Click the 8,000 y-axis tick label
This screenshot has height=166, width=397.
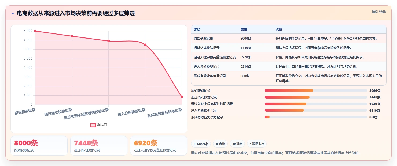click(x=28, y=31)
